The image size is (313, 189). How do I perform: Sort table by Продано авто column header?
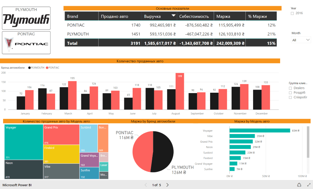point(120,16)
